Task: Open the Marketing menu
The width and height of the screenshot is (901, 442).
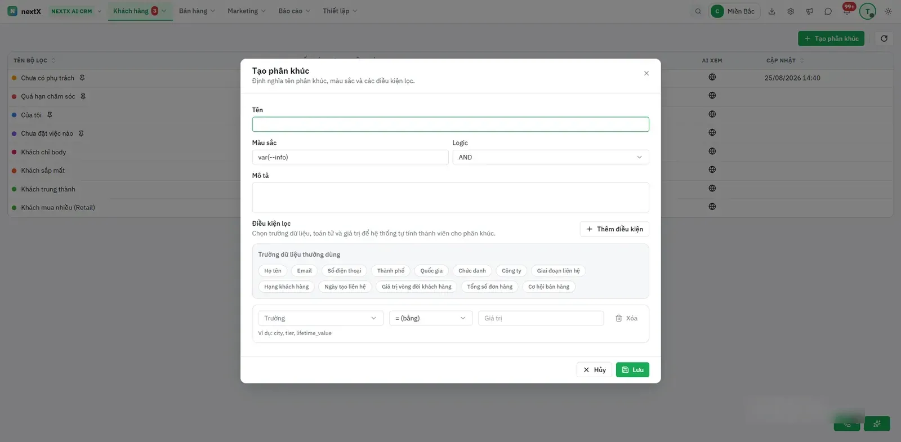Action: [247, 11]
